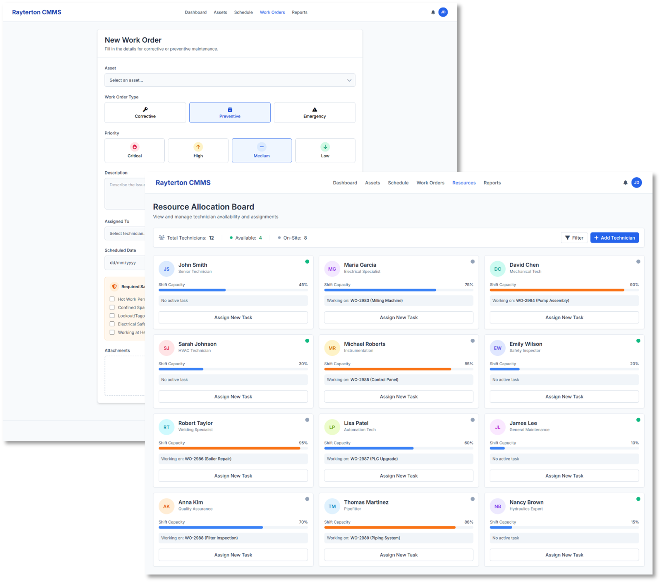Expand the asset field chevron
The width and height of the screenshot is (661, 583).
(349, 80)
